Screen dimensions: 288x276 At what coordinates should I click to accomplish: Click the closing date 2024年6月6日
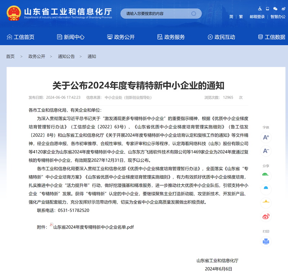(x=219, y=269)
